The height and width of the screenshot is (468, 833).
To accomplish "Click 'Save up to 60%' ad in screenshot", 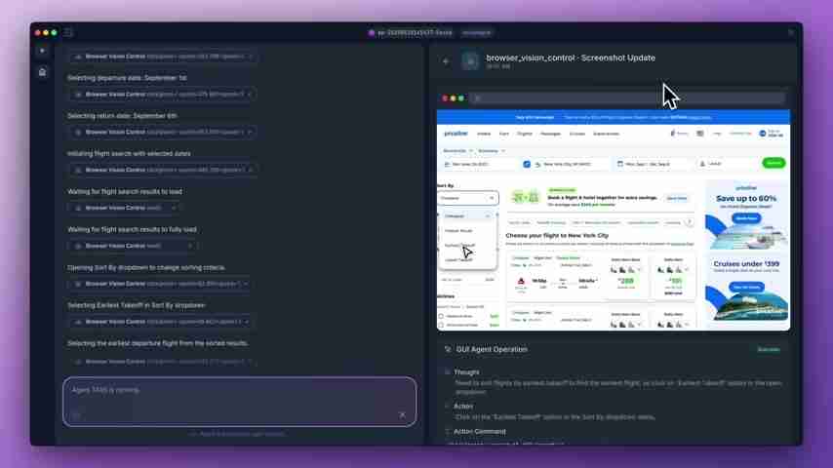I will [746, 215].
